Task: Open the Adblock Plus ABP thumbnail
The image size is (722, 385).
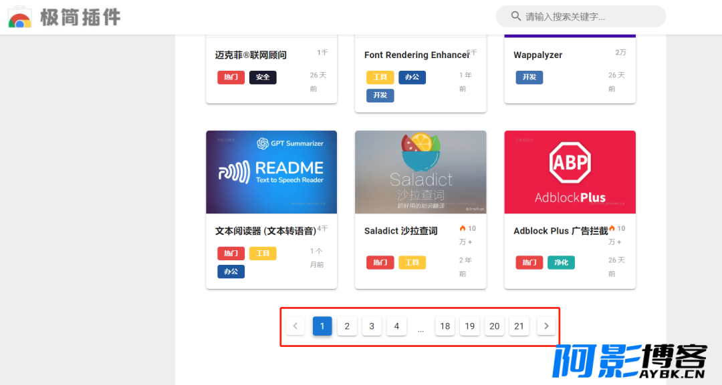Action: click(x=570, y=172)
